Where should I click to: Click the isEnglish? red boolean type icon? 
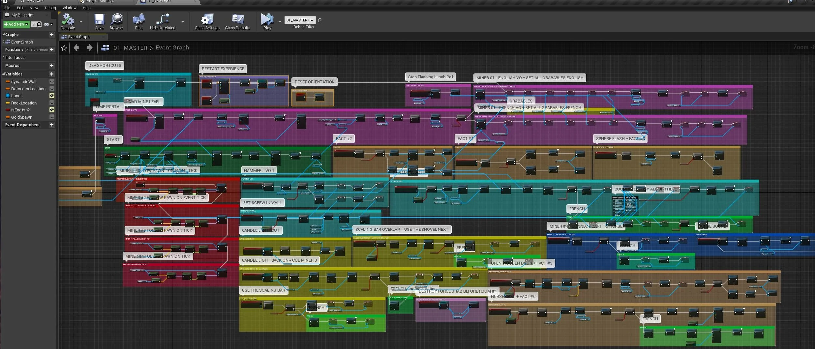click(x=8, y=110)
